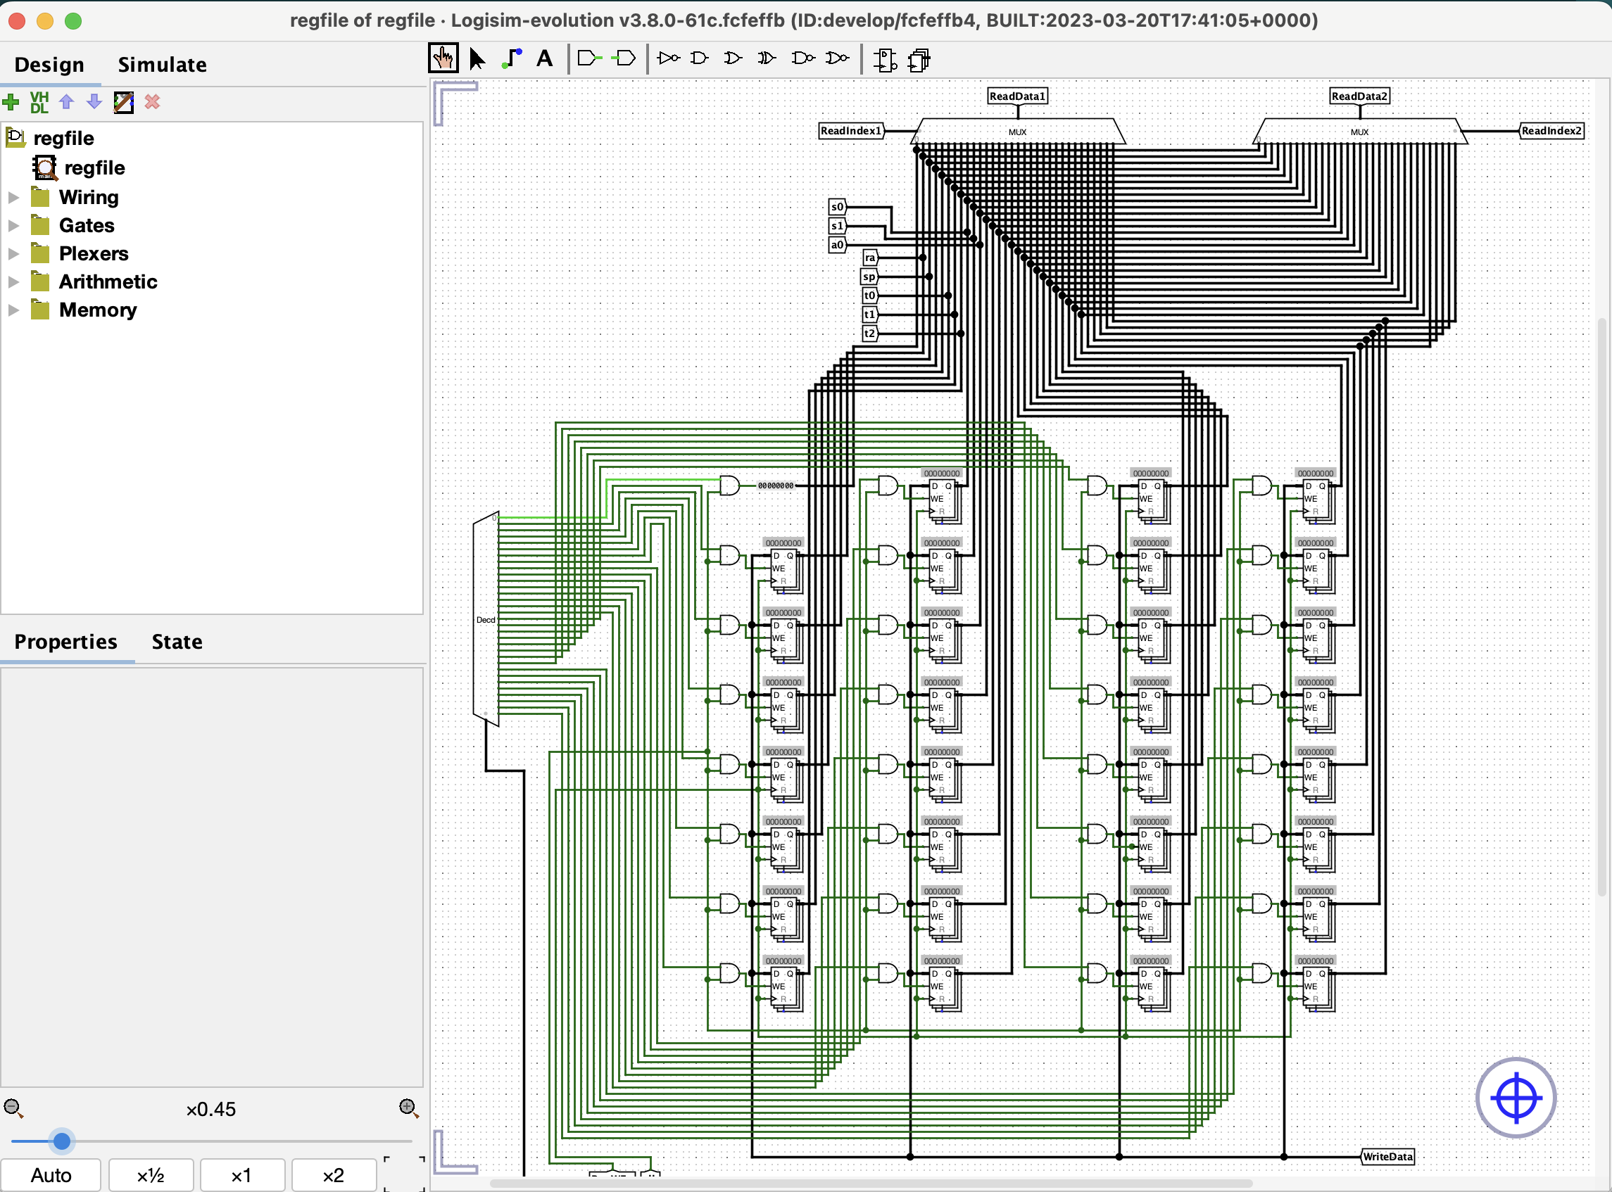Expand the Plexers library folder
Viewport: 1612px width, 1192px height.
tap(13, 253)
